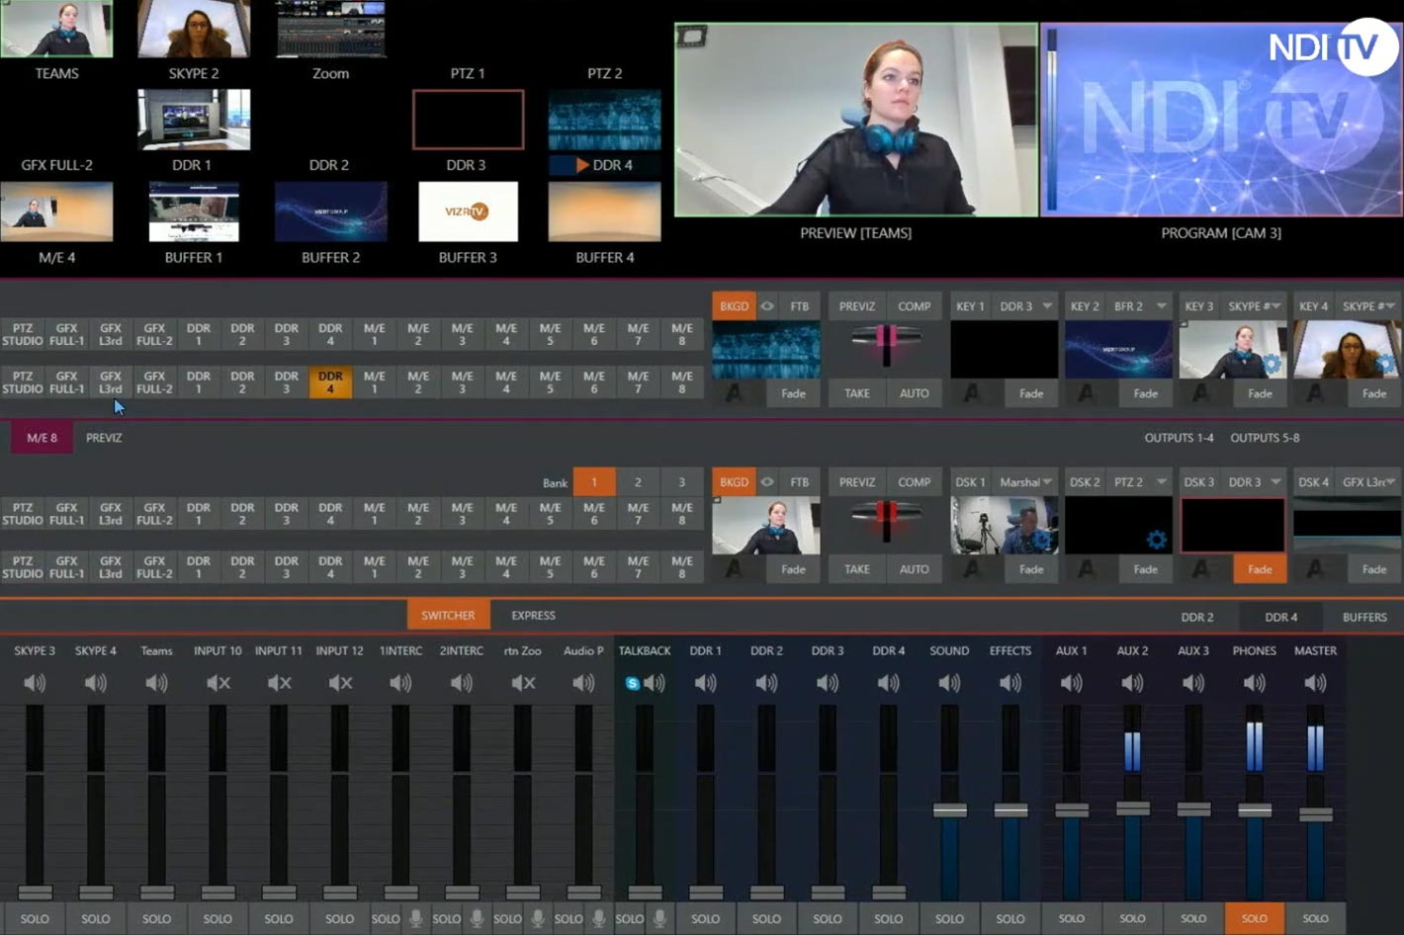Open the gear settings on DSK 2 thumbnail
Image resolution: width=1404 pixels, height=935 pixels.
[1157, 540]
